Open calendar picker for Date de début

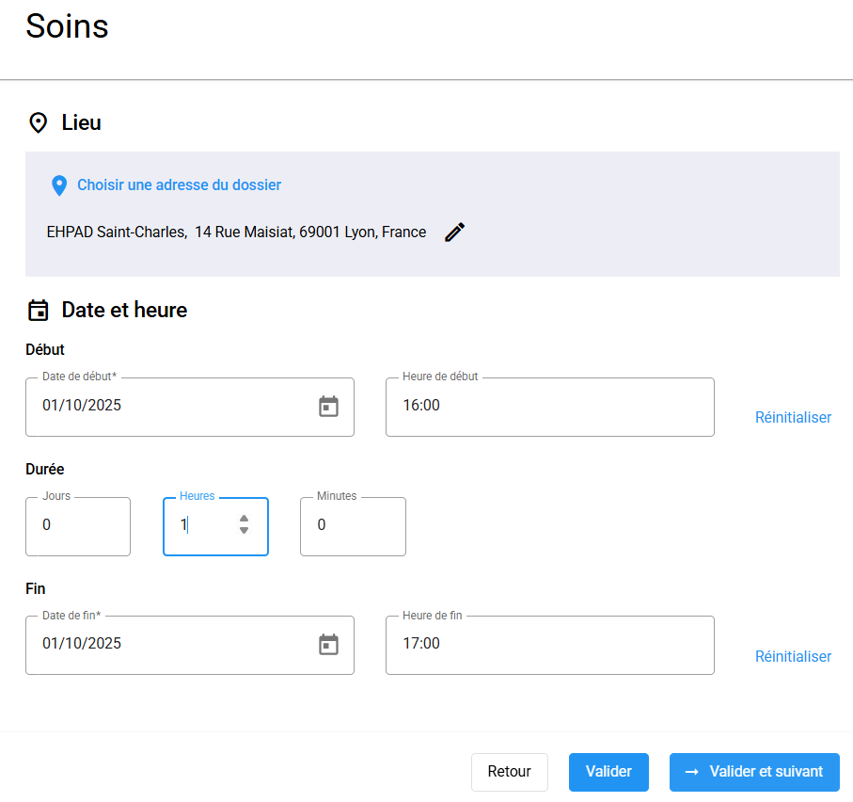point(328,407)
